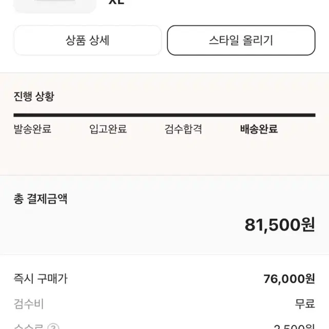The height and width of the screenshot is (329, 329).
Task: Tap the 스타일 올리기 button
Action: click(x=241, y=40)
